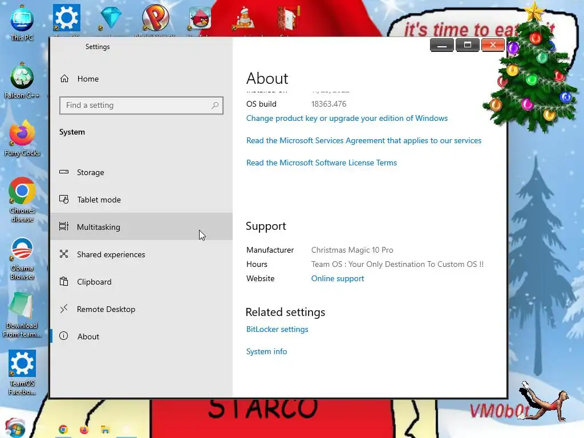Viewport: 584px width, 438px height.
Task: Launch the Furry Cocks Firefox shortcut
Action: click(x=22, y=139)
